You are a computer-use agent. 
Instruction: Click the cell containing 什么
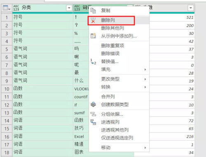point(81,81)
